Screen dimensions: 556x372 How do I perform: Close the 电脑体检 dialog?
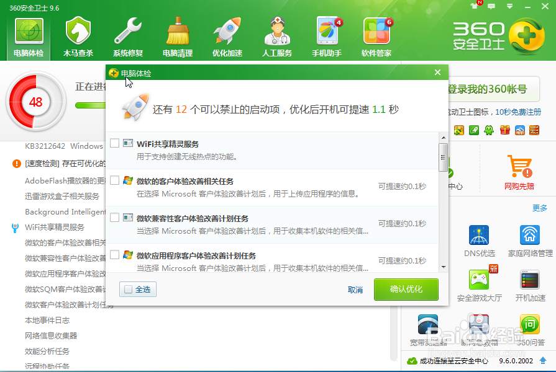click(437, 73)
